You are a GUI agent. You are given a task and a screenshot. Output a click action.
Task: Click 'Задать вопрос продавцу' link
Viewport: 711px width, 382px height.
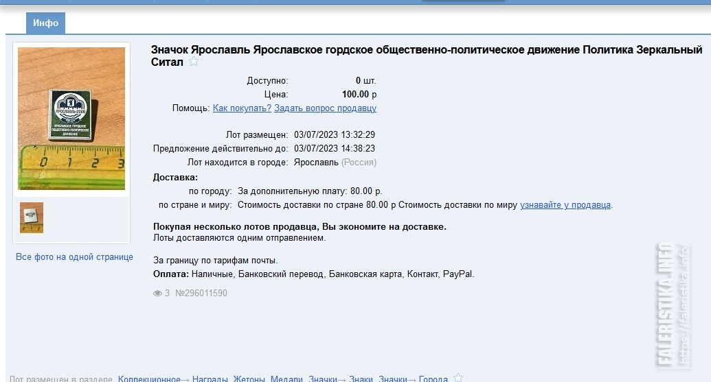coord(325,108)
